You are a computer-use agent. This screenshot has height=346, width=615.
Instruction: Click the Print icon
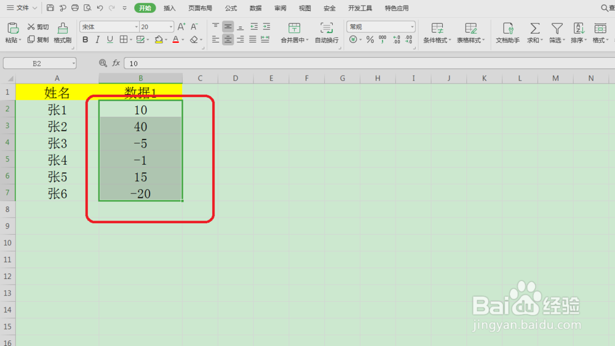[x=75, y=8]
